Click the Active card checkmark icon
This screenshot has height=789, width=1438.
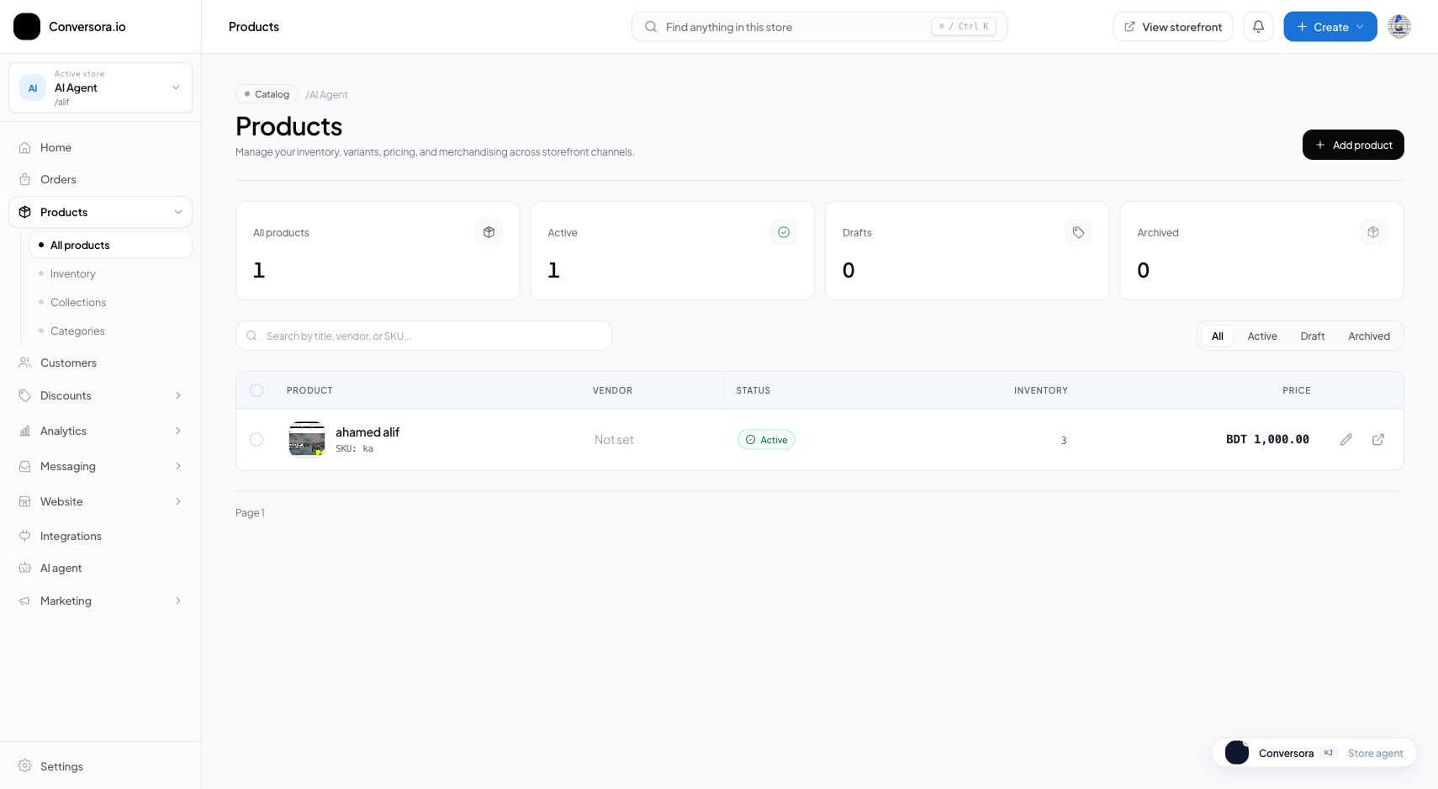click(x=784, y=232)
